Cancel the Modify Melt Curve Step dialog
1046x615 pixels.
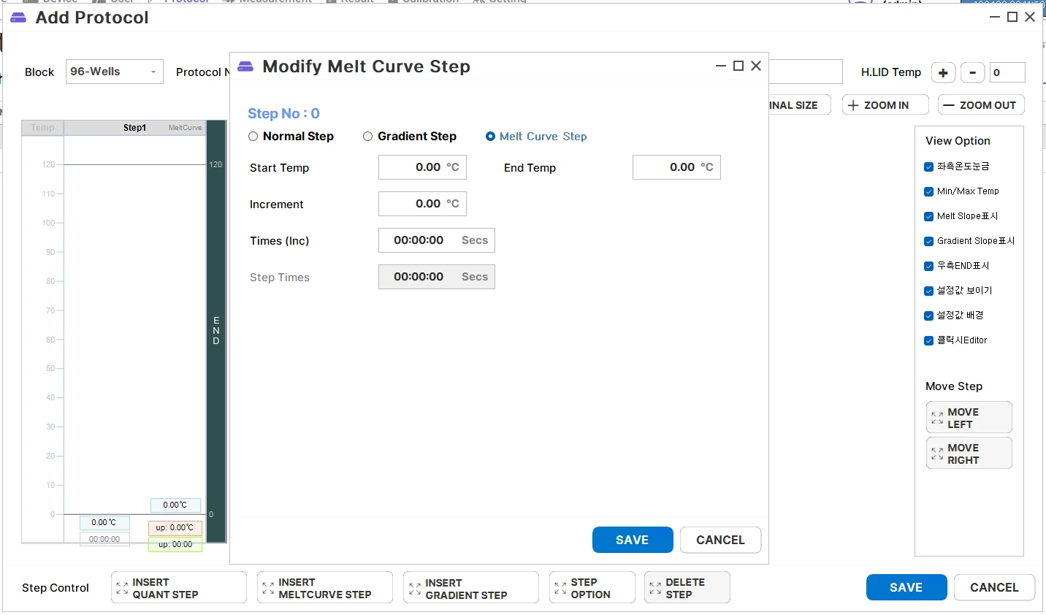point(720,540)
